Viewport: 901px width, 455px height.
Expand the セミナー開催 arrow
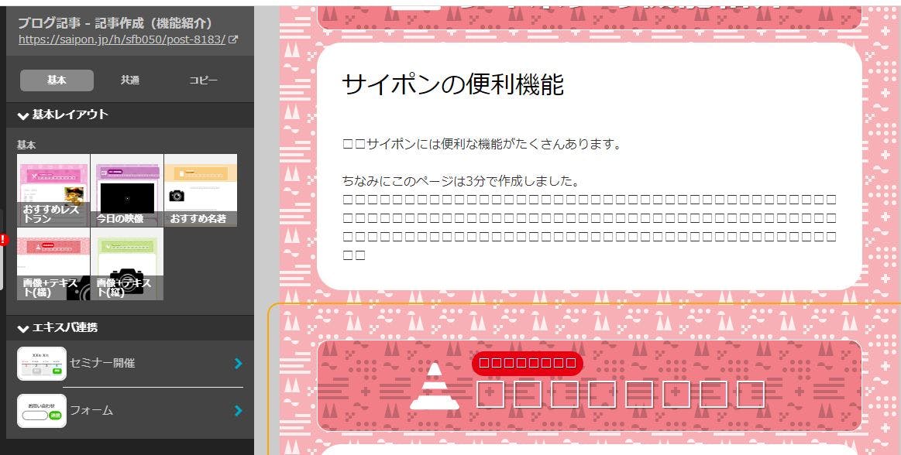(x=238, y=364)
